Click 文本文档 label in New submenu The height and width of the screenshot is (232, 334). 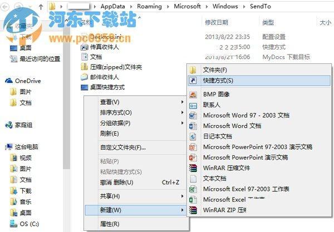(x=214, y=179)
